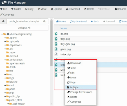
Task: Click the toolbar Restore button
Action: click(104, 9)
